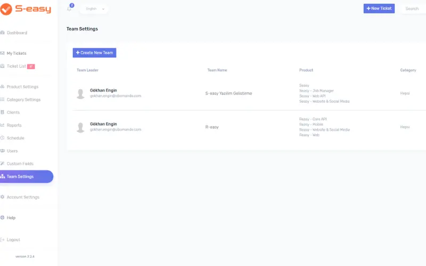Click product Seasy - Web API

pos(313,96)
